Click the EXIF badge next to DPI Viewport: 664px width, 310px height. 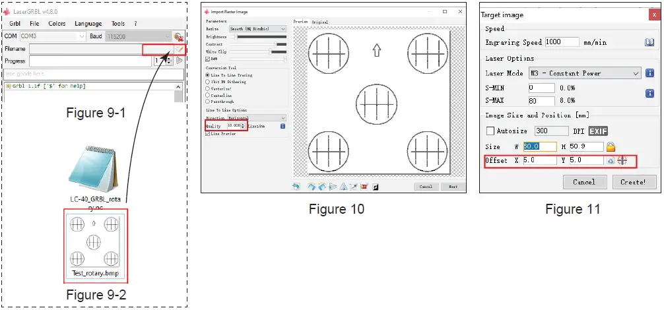[598, 131]
